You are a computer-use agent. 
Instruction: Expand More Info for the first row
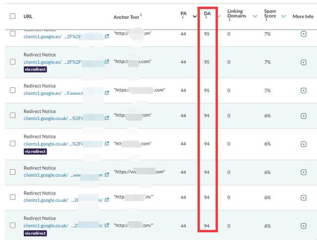304,34
